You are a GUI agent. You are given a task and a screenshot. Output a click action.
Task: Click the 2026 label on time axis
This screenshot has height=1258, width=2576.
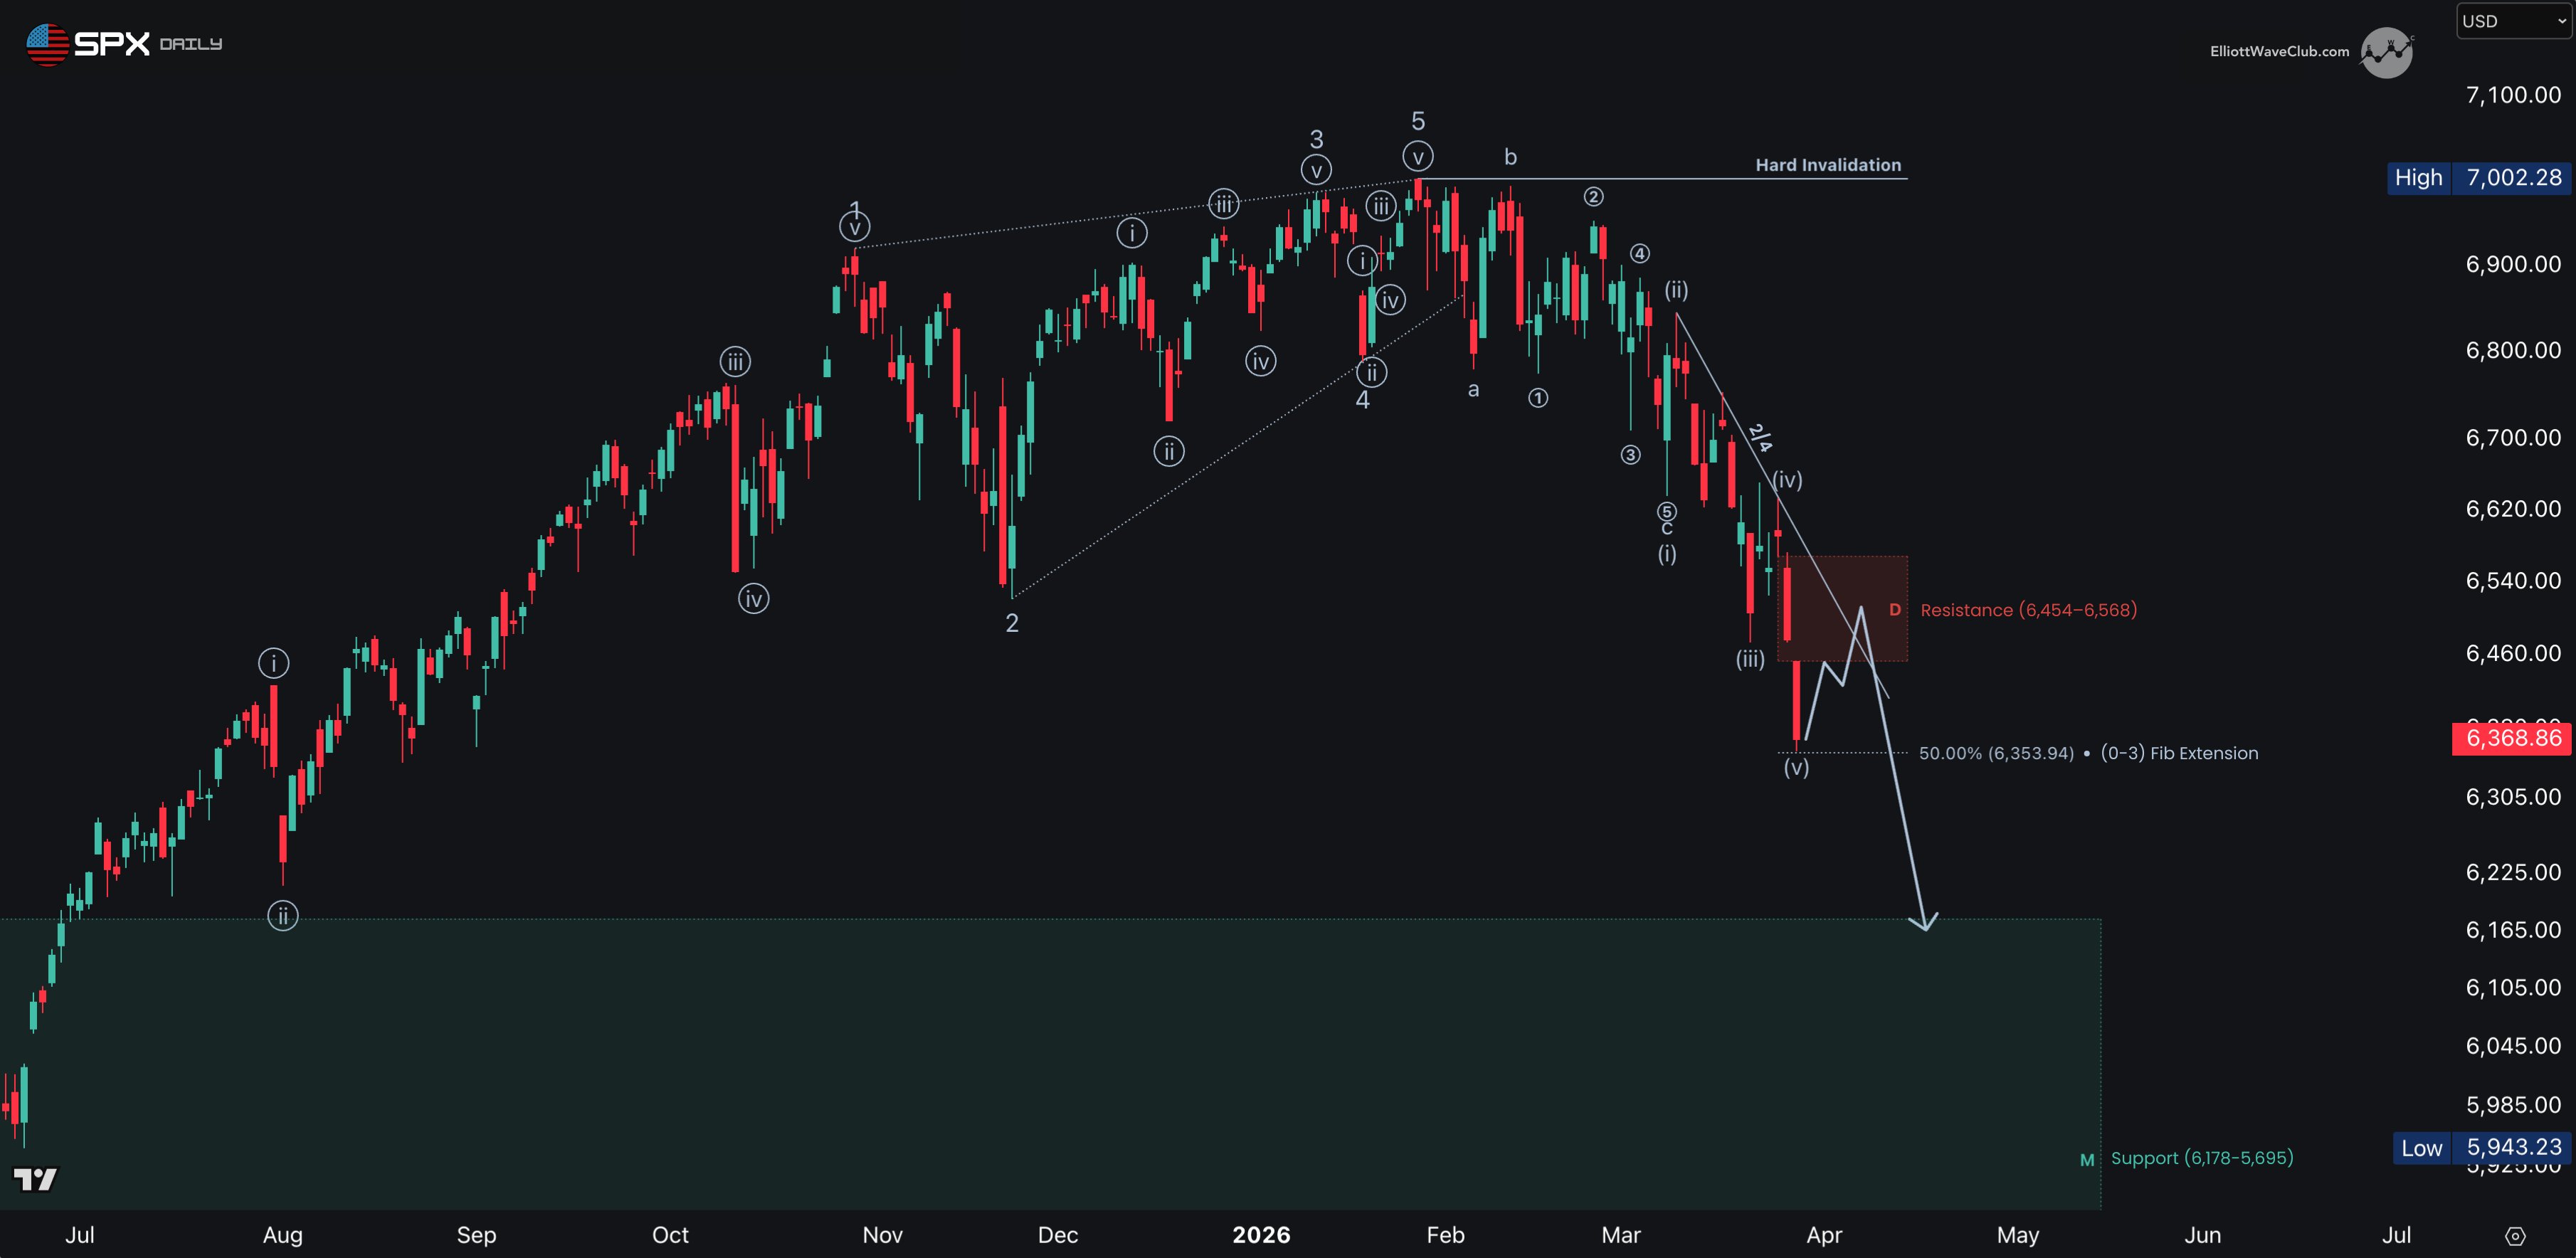pos(1261,1235)
